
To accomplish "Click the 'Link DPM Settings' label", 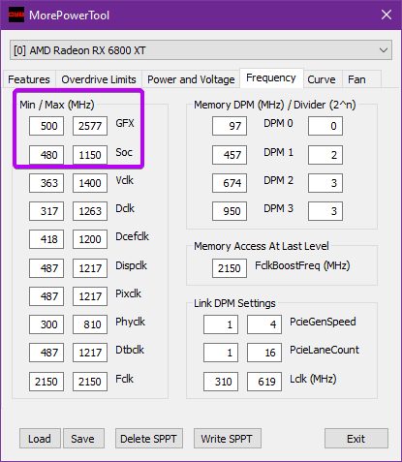I will coord(234,303).
